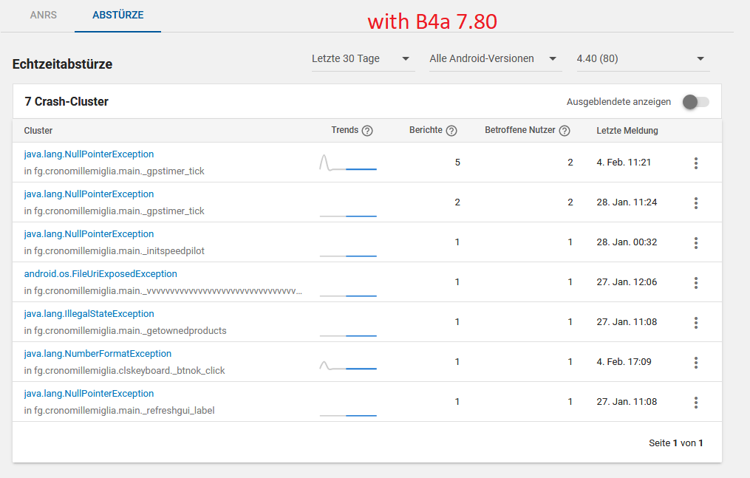This screenshot has height=478, width=750.
Task: Select the ABSTÜRZE tab
Action: pyautogui.click(x=118, y=15)
